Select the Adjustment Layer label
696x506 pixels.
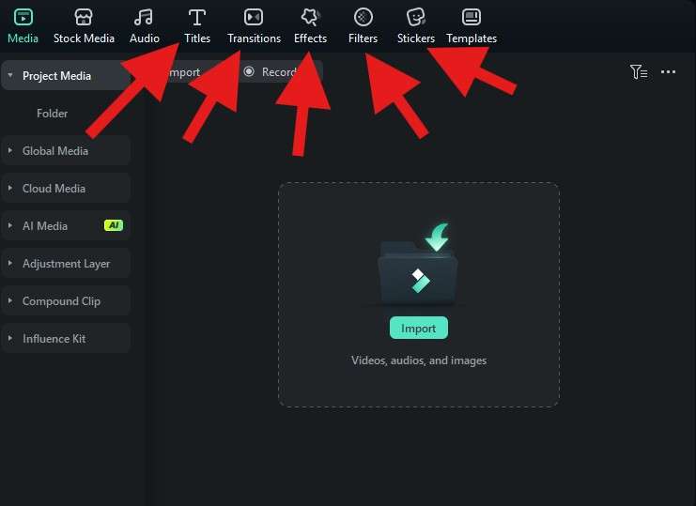tap(66, 264)
